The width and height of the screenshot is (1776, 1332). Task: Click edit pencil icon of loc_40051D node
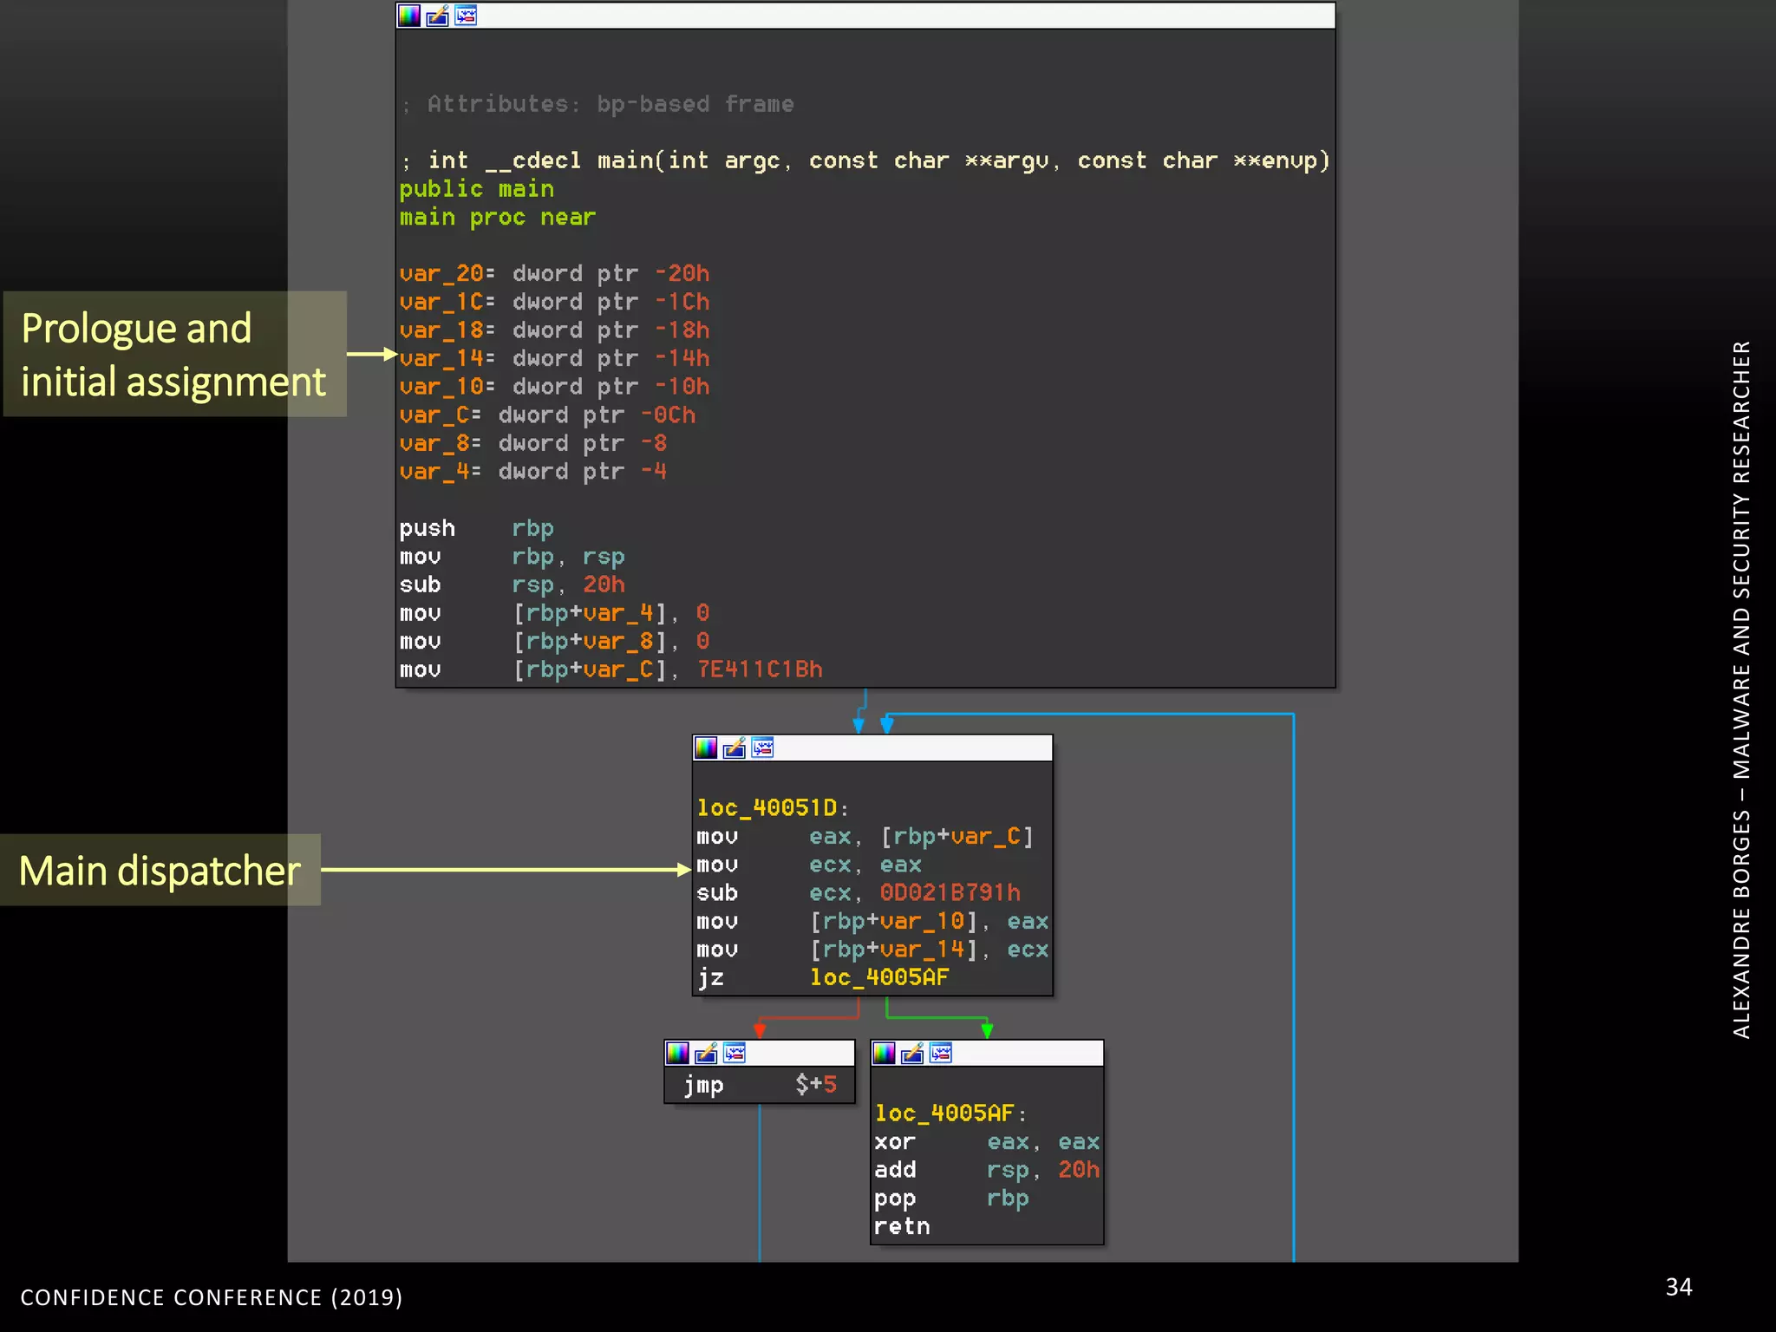735,748
